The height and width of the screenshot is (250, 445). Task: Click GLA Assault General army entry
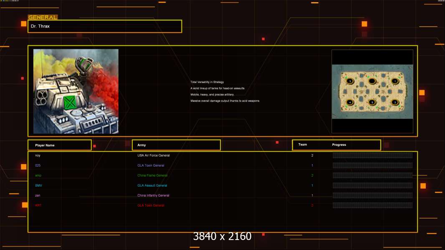(152, 185)
